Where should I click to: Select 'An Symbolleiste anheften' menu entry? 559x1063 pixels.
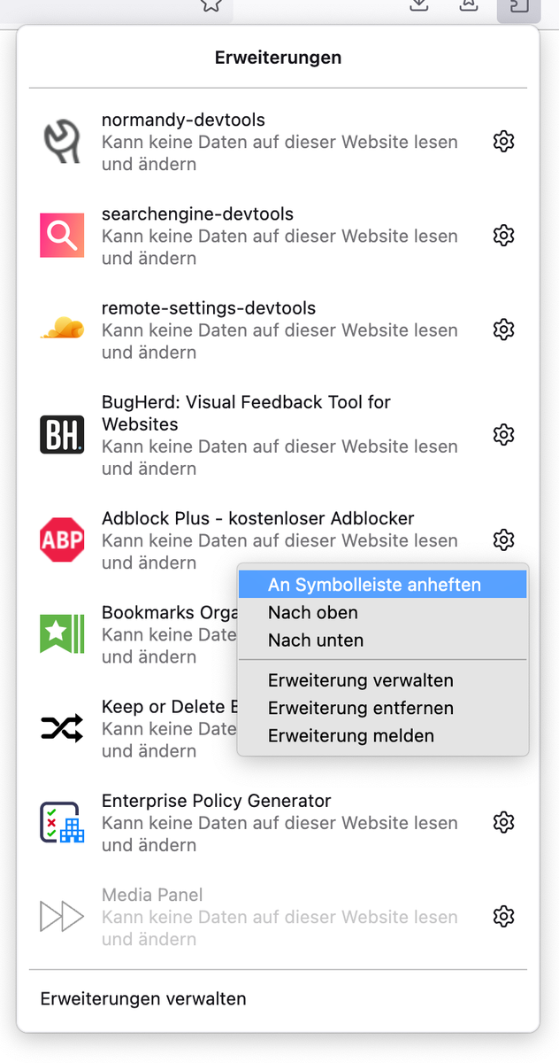pyautogui.click(x=374, y=585)
